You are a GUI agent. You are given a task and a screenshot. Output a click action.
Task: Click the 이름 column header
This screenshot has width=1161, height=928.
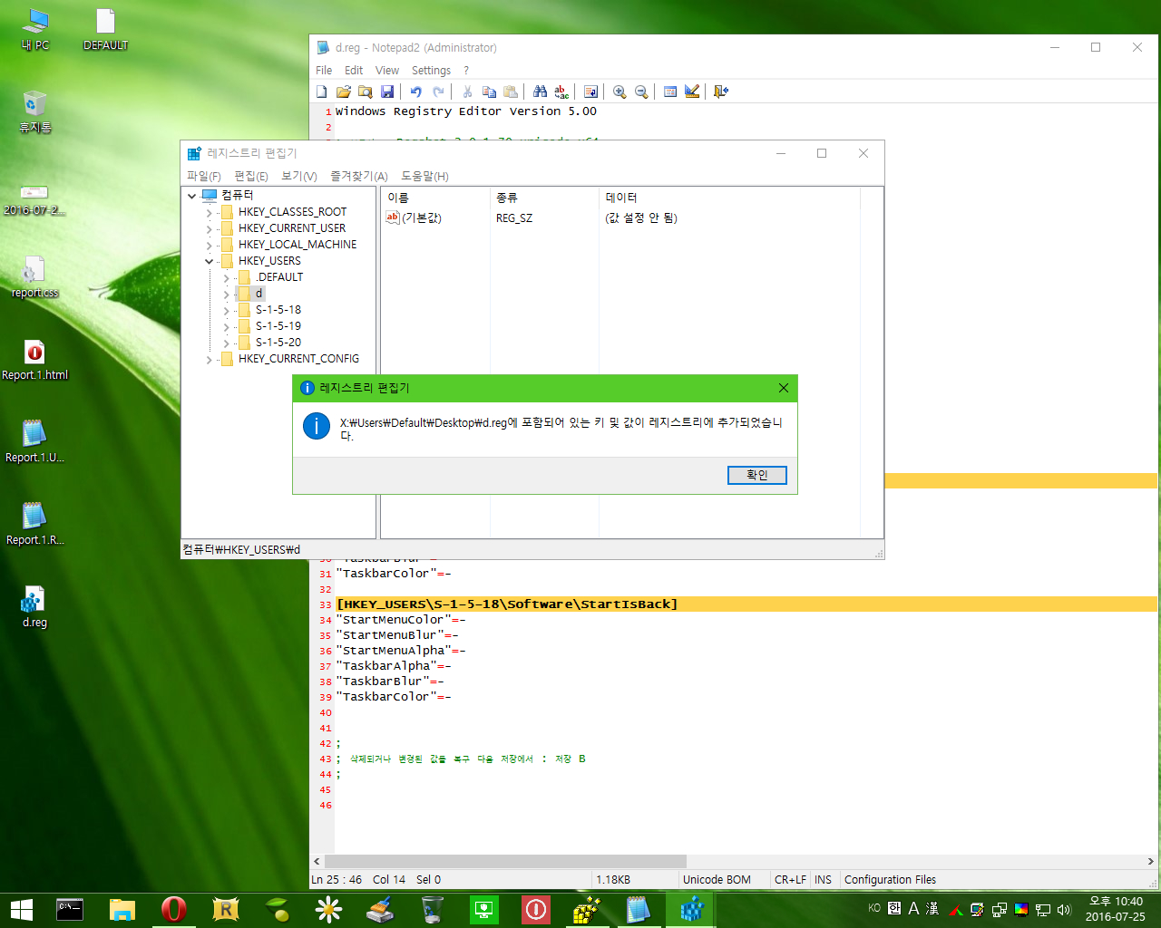coord(435,197)
